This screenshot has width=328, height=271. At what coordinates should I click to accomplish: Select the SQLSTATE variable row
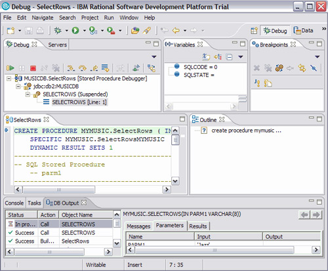coord(199,75)
